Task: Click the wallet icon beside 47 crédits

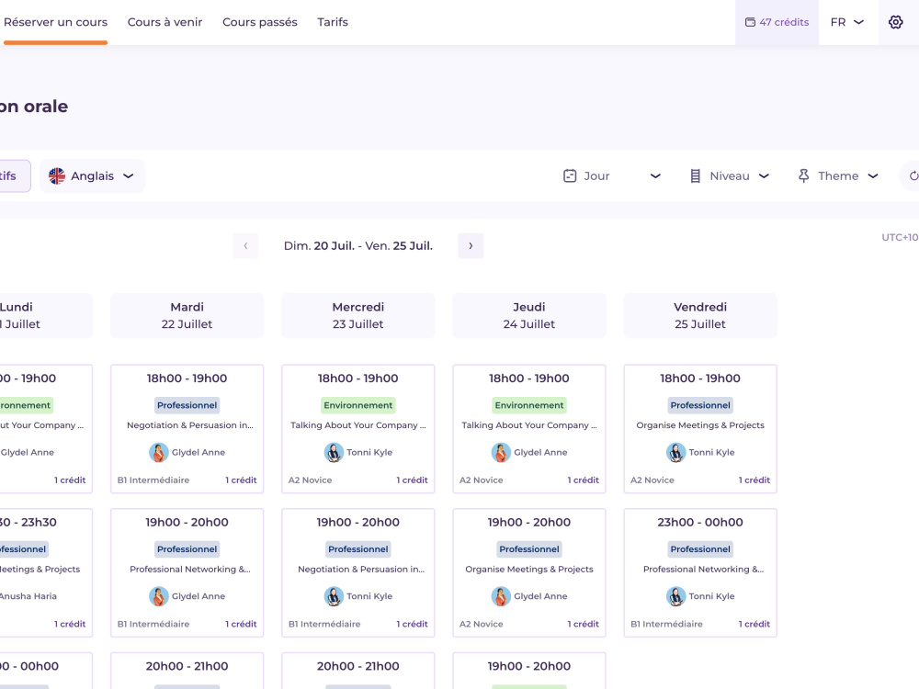Action: tap(750, 22)
